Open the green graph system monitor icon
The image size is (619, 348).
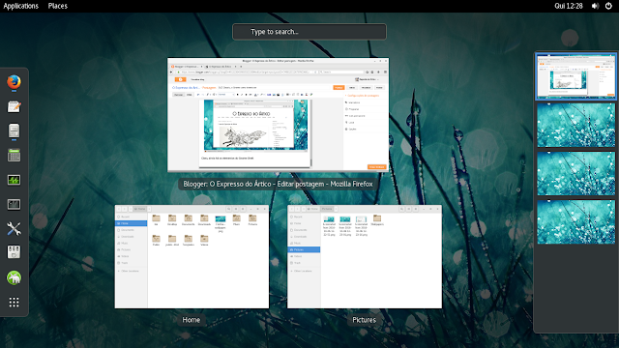(x=14, y=180)
